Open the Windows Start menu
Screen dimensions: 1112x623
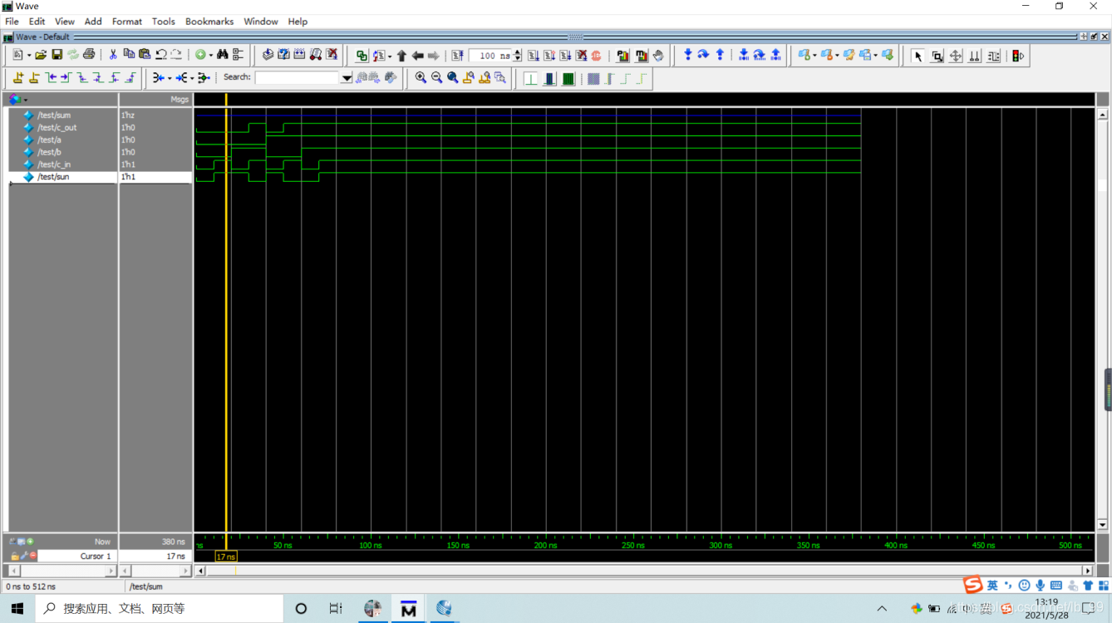pyautogui.click(x=17, y=609)
